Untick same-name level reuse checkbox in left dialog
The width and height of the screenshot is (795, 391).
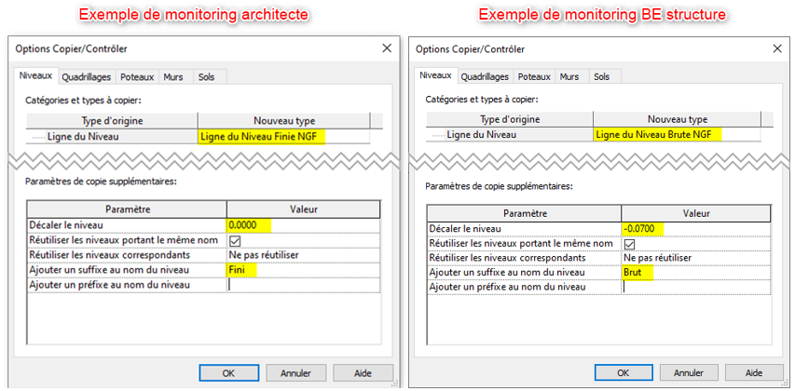pos(234,239)
